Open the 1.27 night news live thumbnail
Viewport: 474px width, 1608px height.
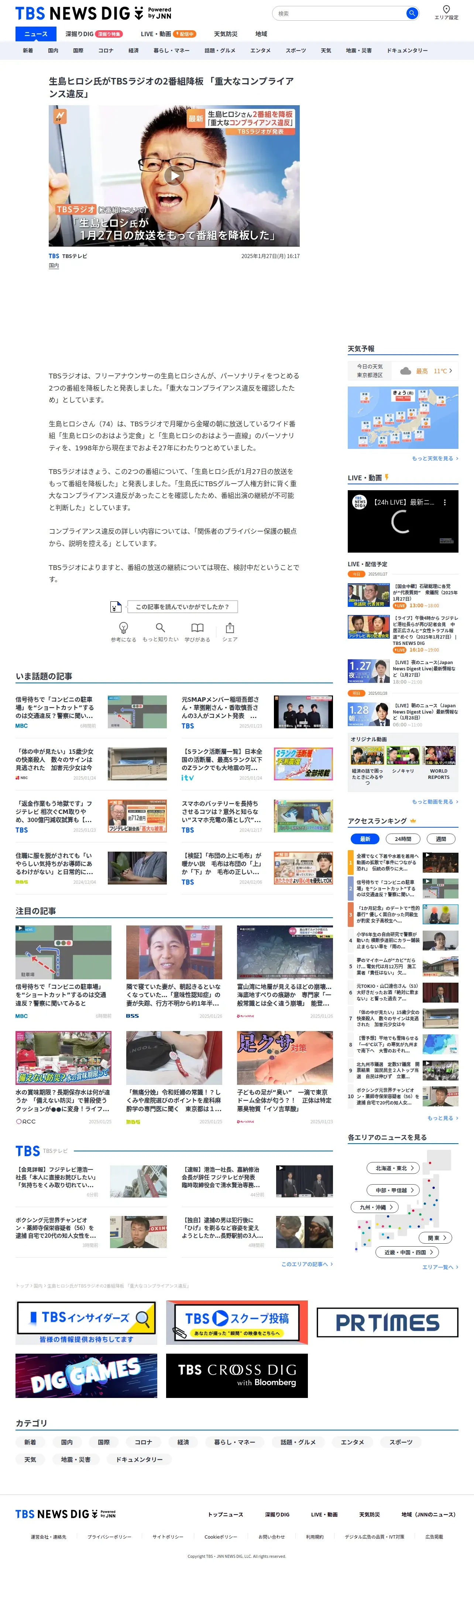[x=368, y=670]
